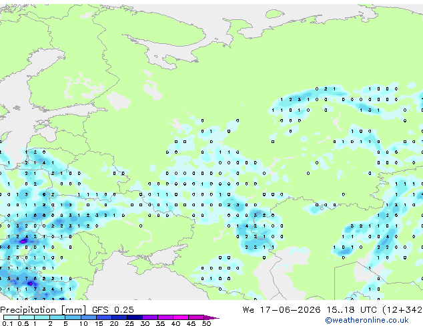
Task: Click the '(12+342' forecast run text
Action: tap(402, 309)
